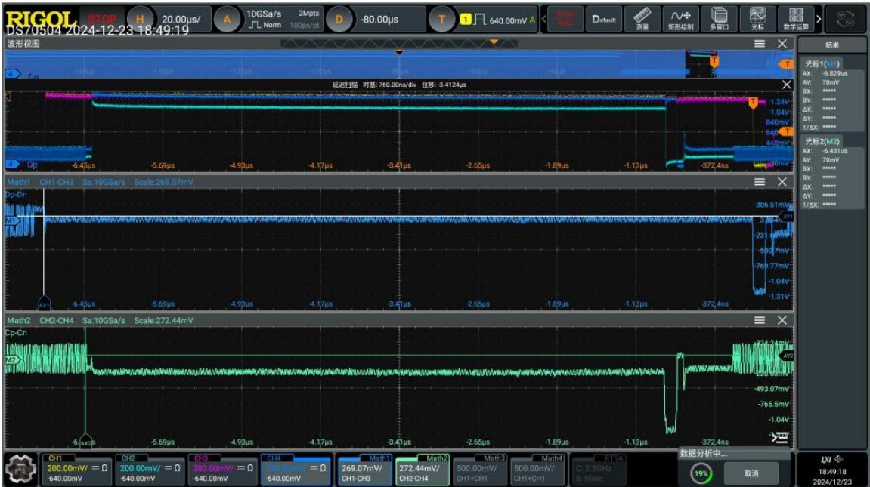Image resolution: width=870 pixels, height=487 pixels.
Task: Click the STOP/RUN toolbar button
Action: coord(565,20)
